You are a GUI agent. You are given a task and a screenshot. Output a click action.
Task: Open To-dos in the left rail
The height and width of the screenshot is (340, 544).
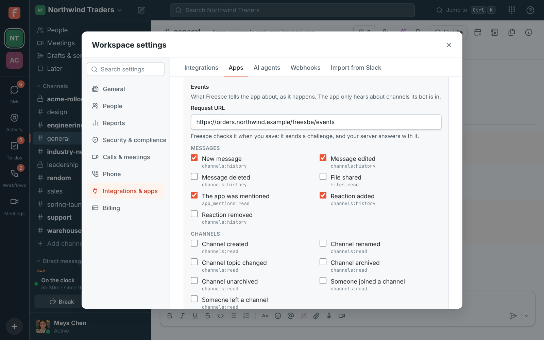(x=14, y=150)
